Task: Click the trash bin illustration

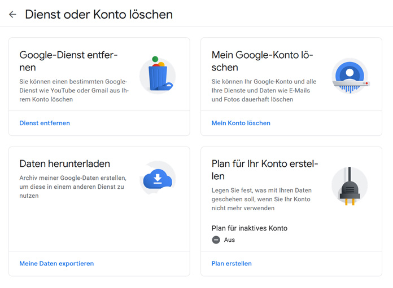Action: [158, 74]
